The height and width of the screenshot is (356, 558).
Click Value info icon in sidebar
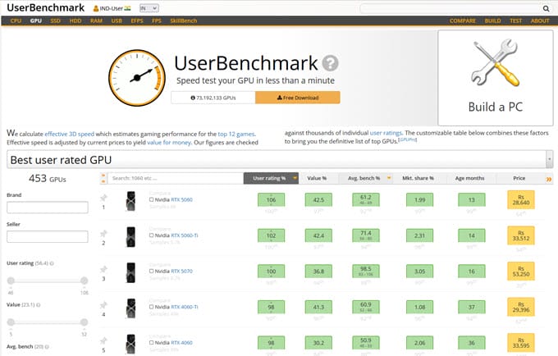tap(39, 305)
